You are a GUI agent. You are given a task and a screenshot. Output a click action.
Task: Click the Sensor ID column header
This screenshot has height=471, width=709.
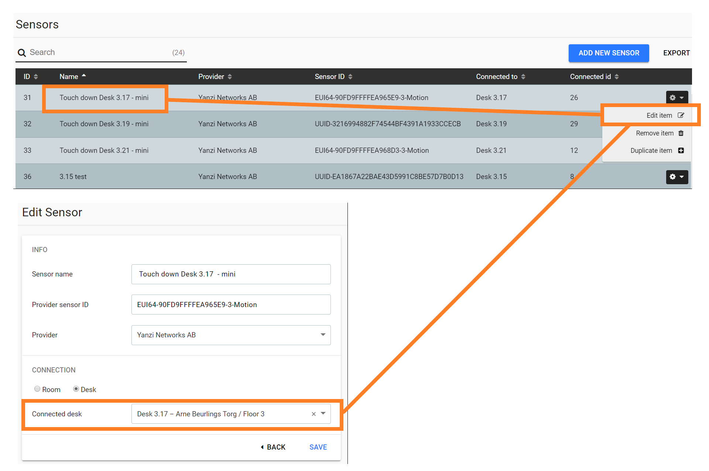[x=329, y=76]
